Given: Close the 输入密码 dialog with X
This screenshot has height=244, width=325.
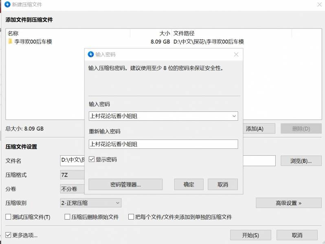Looking at the screenshot, I should 236,54.
